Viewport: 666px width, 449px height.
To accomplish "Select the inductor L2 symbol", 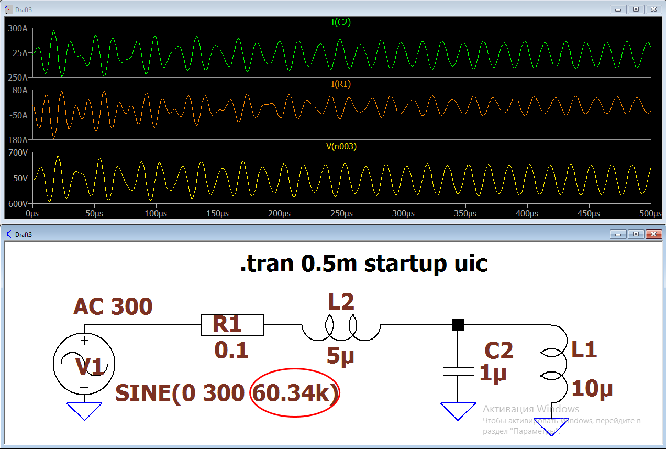I will click(340, 327).
